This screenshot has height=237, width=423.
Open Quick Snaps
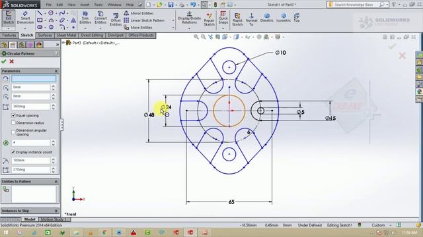pyautogui.click(x=223, y=18)
